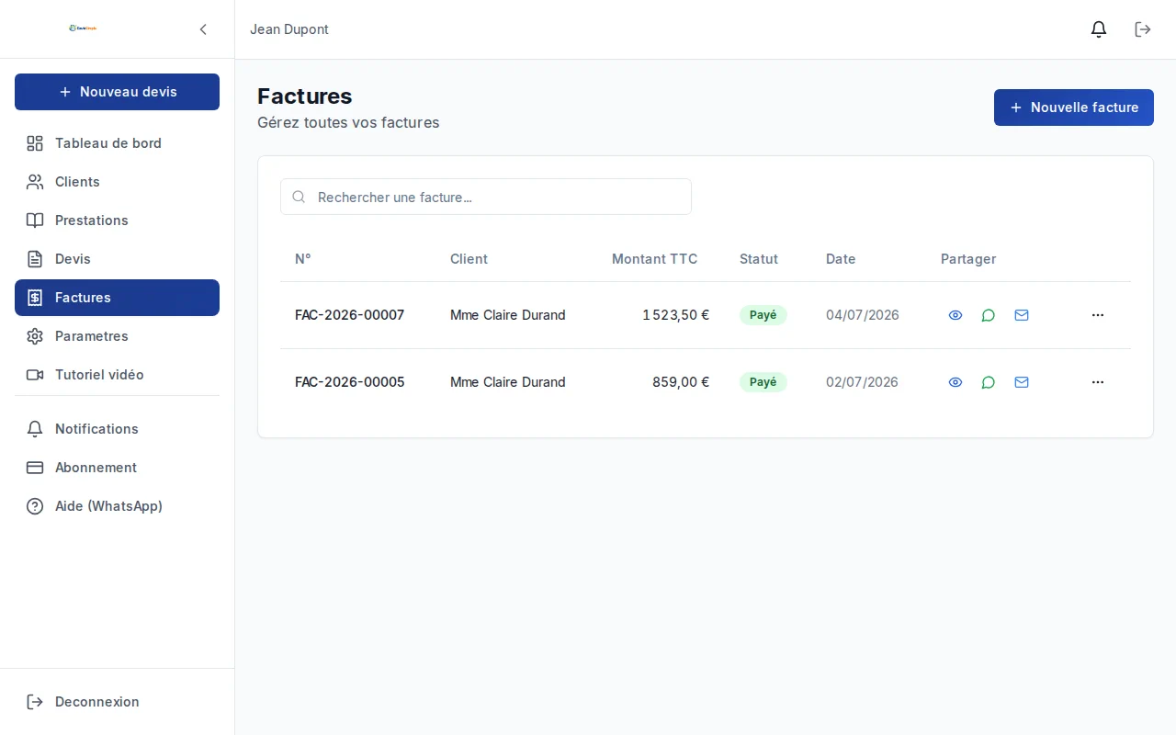1176x735 pixels.
Task: Click date 02/07/2026
Action: coord(863,382)
